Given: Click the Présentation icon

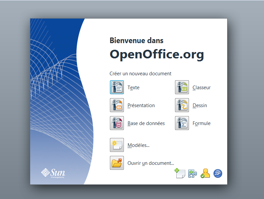Looking at the screenshot, I should click(117, 105).
